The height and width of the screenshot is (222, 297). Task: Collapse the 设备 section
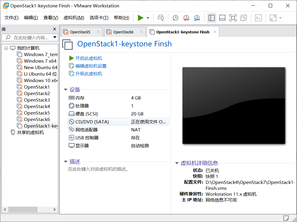66,89
